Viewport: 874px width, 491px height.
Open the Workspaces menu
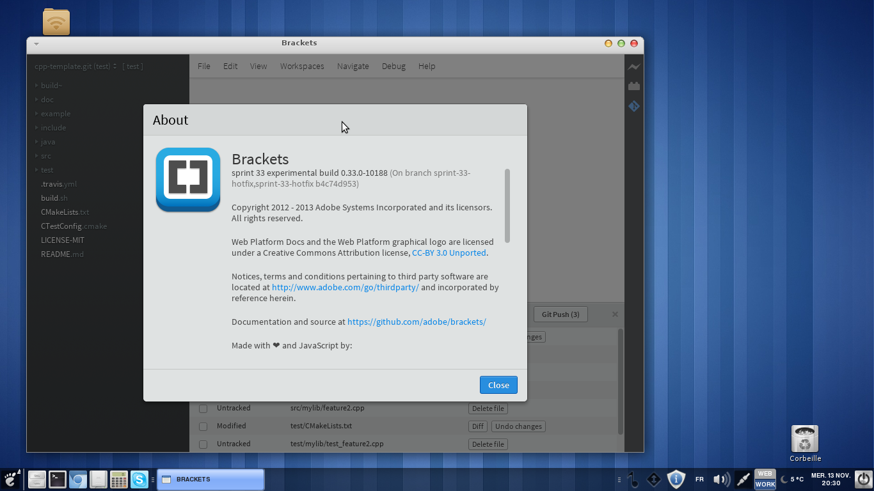pos(302,66)
